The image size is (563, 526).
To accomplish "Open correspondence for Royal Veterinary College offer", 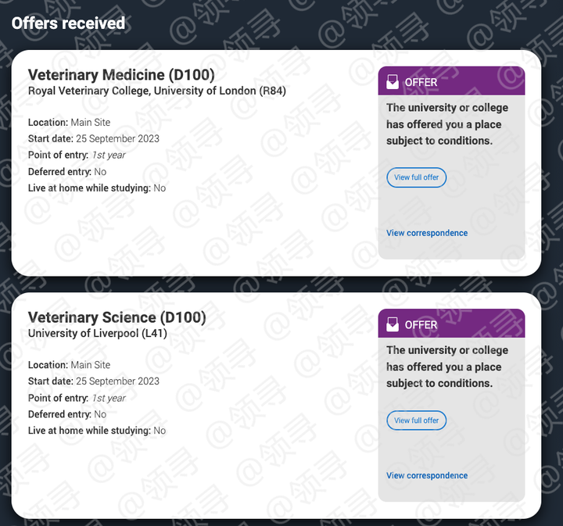I will coord(426,233).
